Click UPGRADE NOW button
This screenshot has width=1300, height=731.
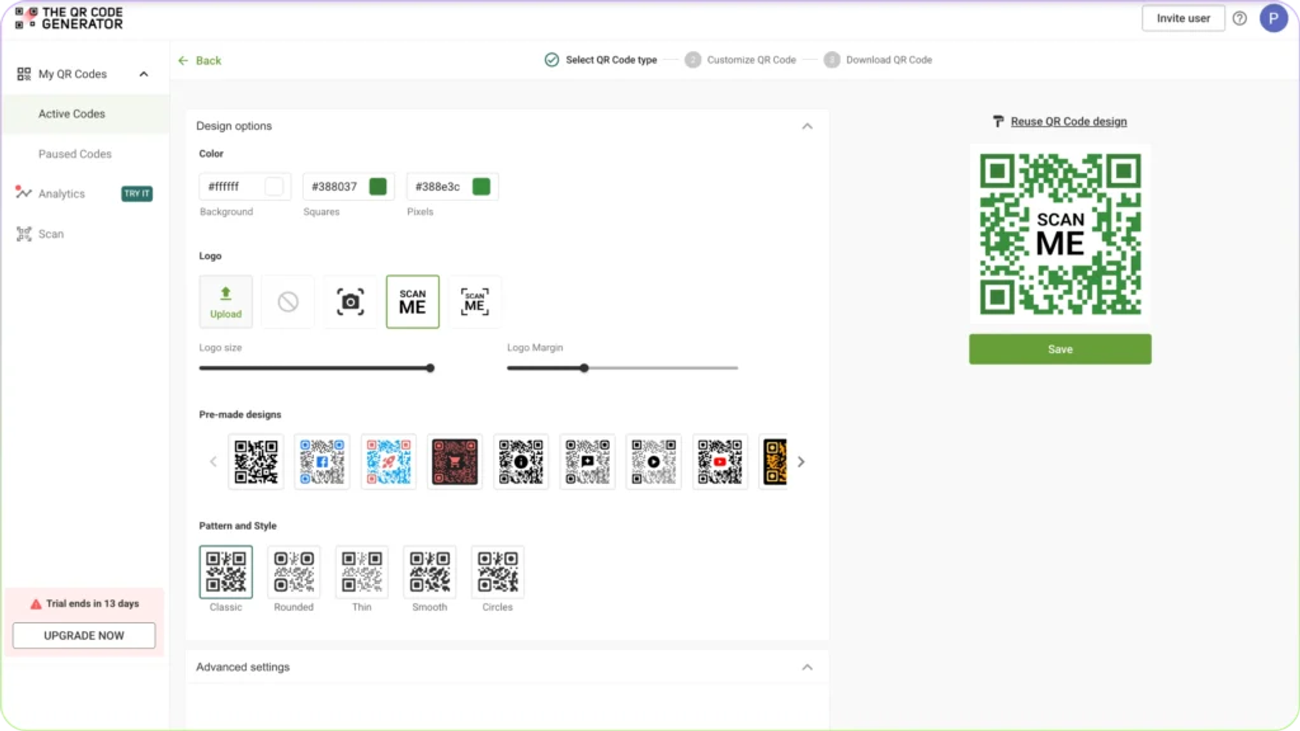tap(84, 636)
